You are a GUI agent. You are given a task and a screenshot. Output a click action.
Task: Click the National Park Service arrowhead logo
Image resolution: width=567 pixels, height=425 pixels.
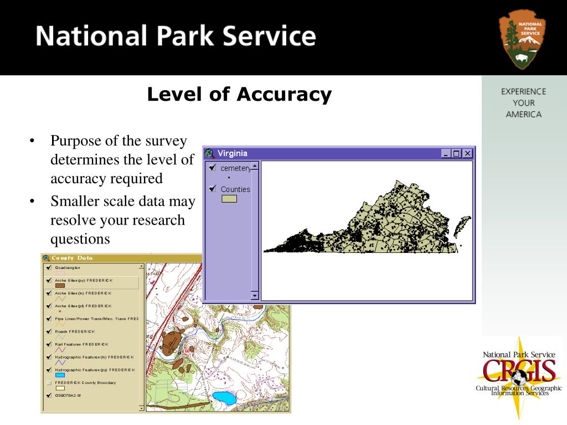[522, 39]
